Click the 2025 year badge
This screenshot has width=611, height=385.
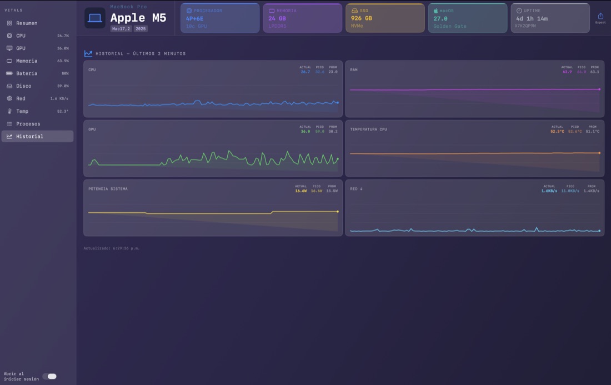(141, 29)
